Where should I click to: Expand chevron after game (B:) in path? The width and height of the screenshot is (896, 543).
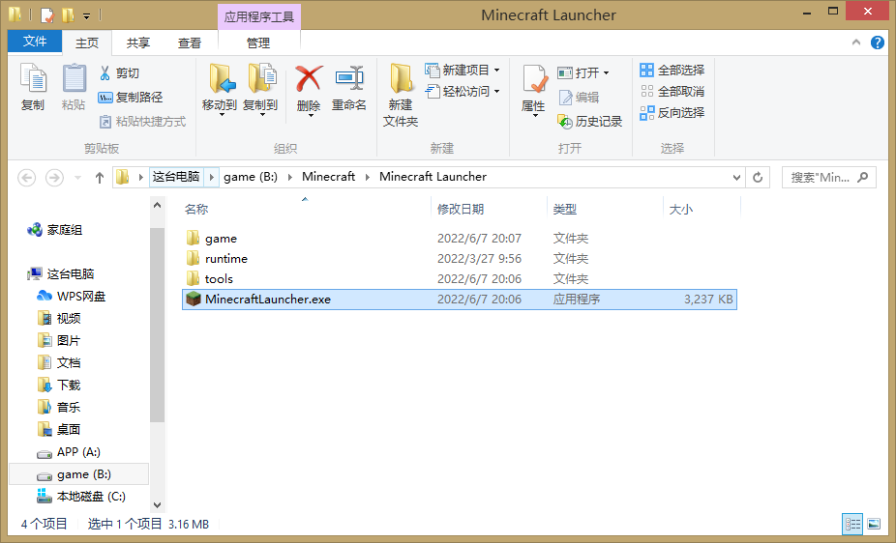289,178
